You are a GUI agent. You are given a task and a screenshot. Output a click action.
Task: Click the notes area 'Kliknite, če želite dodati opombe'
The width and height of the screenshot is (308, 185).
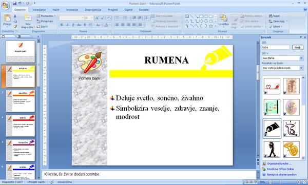(149, 174)
